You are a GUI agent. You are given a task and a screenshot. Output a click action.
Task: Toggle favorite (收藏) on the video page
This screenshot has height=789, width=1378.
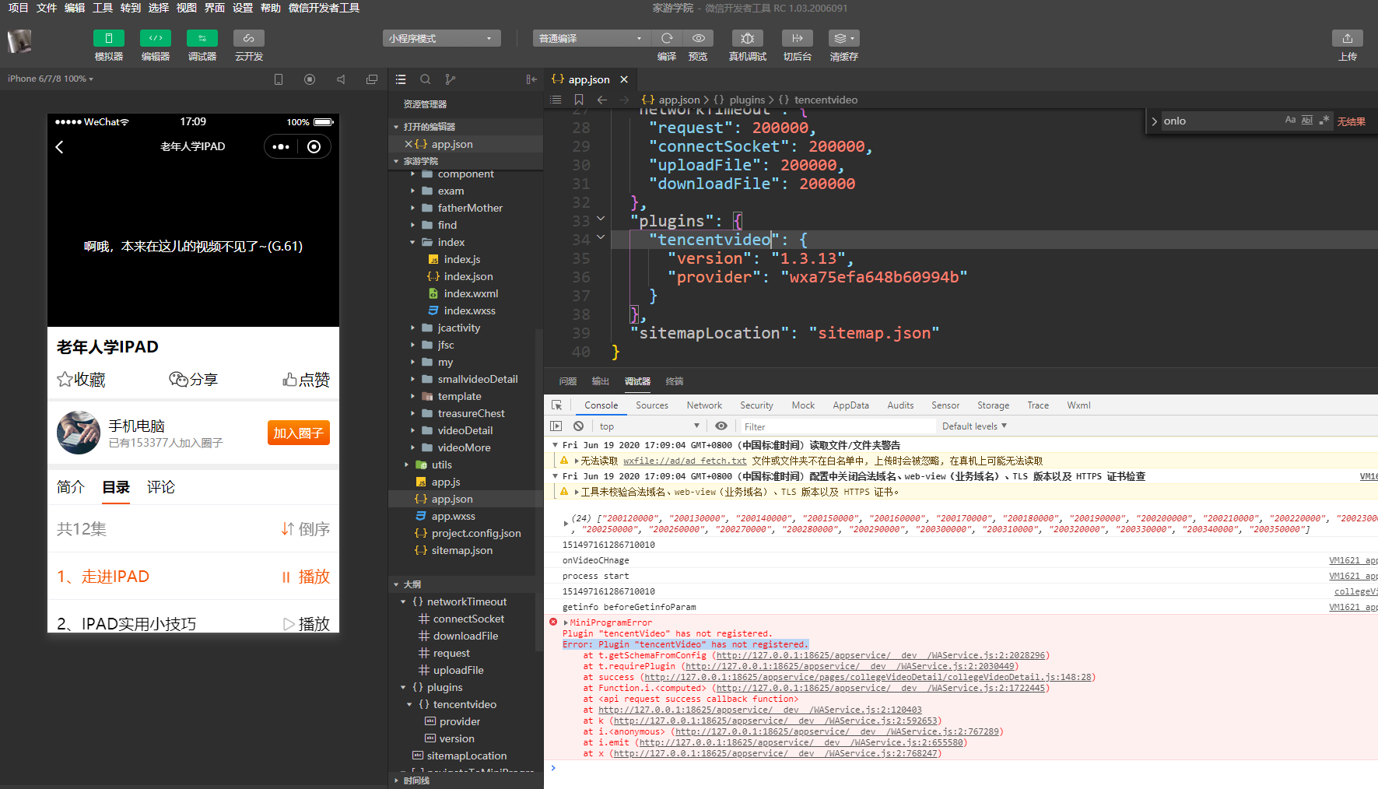point(81,380)
